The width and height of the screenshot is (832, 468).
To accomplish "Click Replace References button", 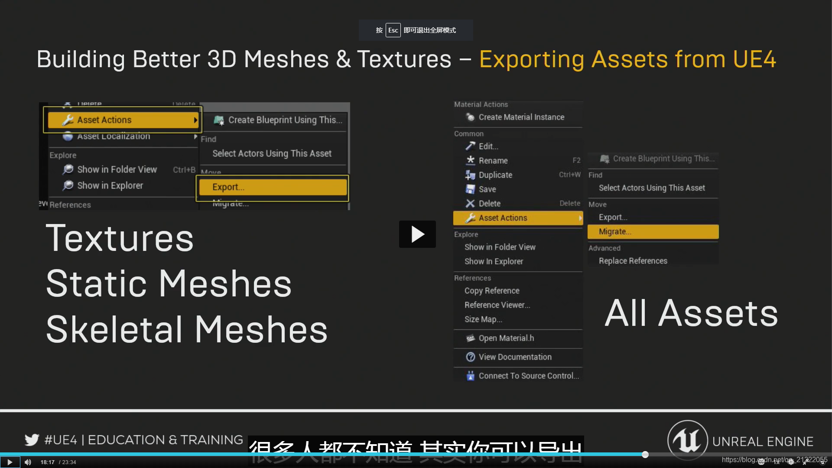I will pyautogui.click(x=633, y=260).
